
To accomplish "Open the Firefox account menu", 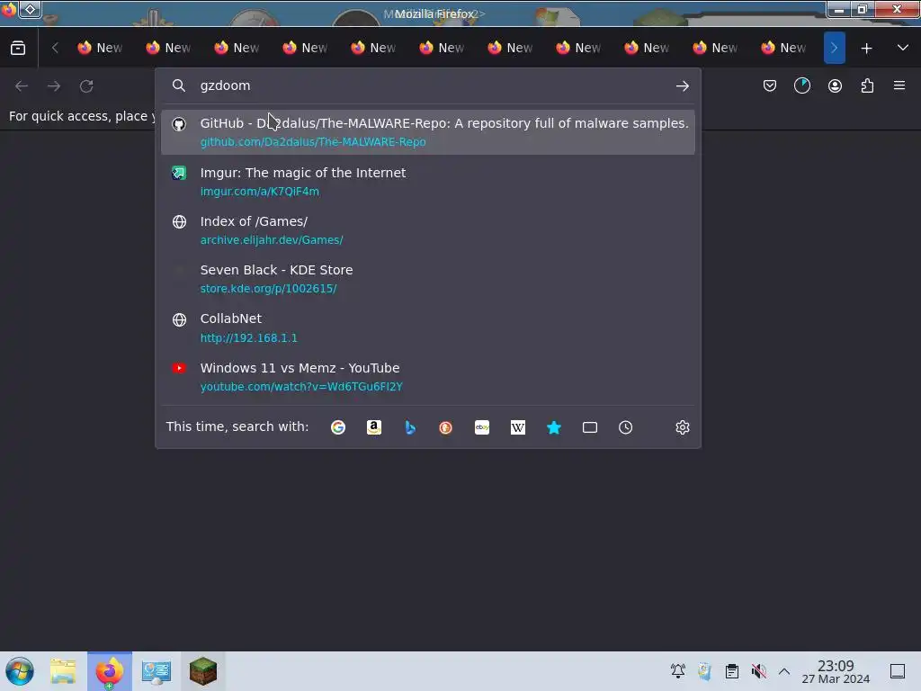I will [x=835, y=85].
